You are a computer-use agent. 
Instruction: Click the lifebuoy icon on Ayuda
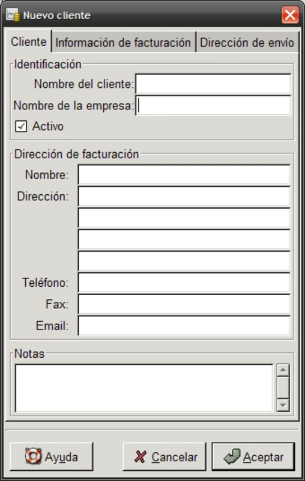point(33,456)
